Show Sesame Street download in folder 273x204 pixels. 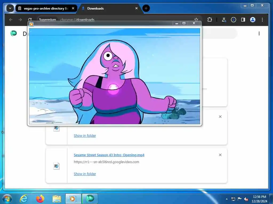(x=85, y=174)
